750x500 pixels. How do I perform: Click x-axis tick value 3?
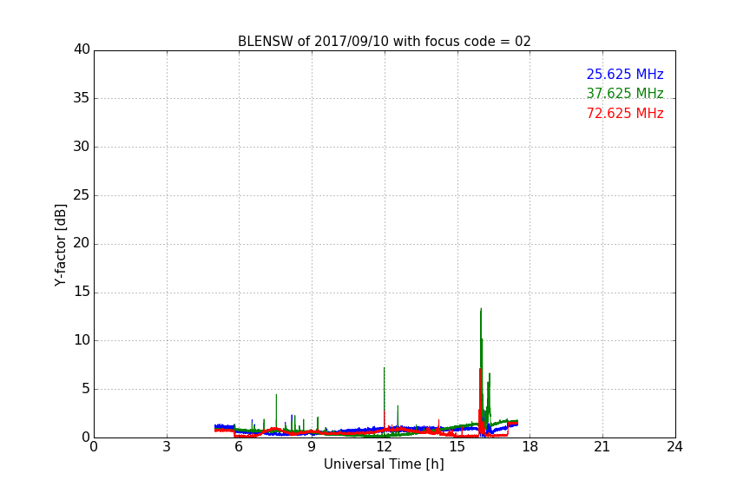click(167, 447)
